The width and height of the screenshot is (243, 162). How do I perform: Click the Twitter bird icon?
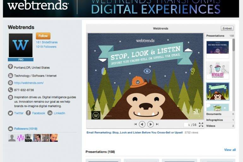(10, 113)
